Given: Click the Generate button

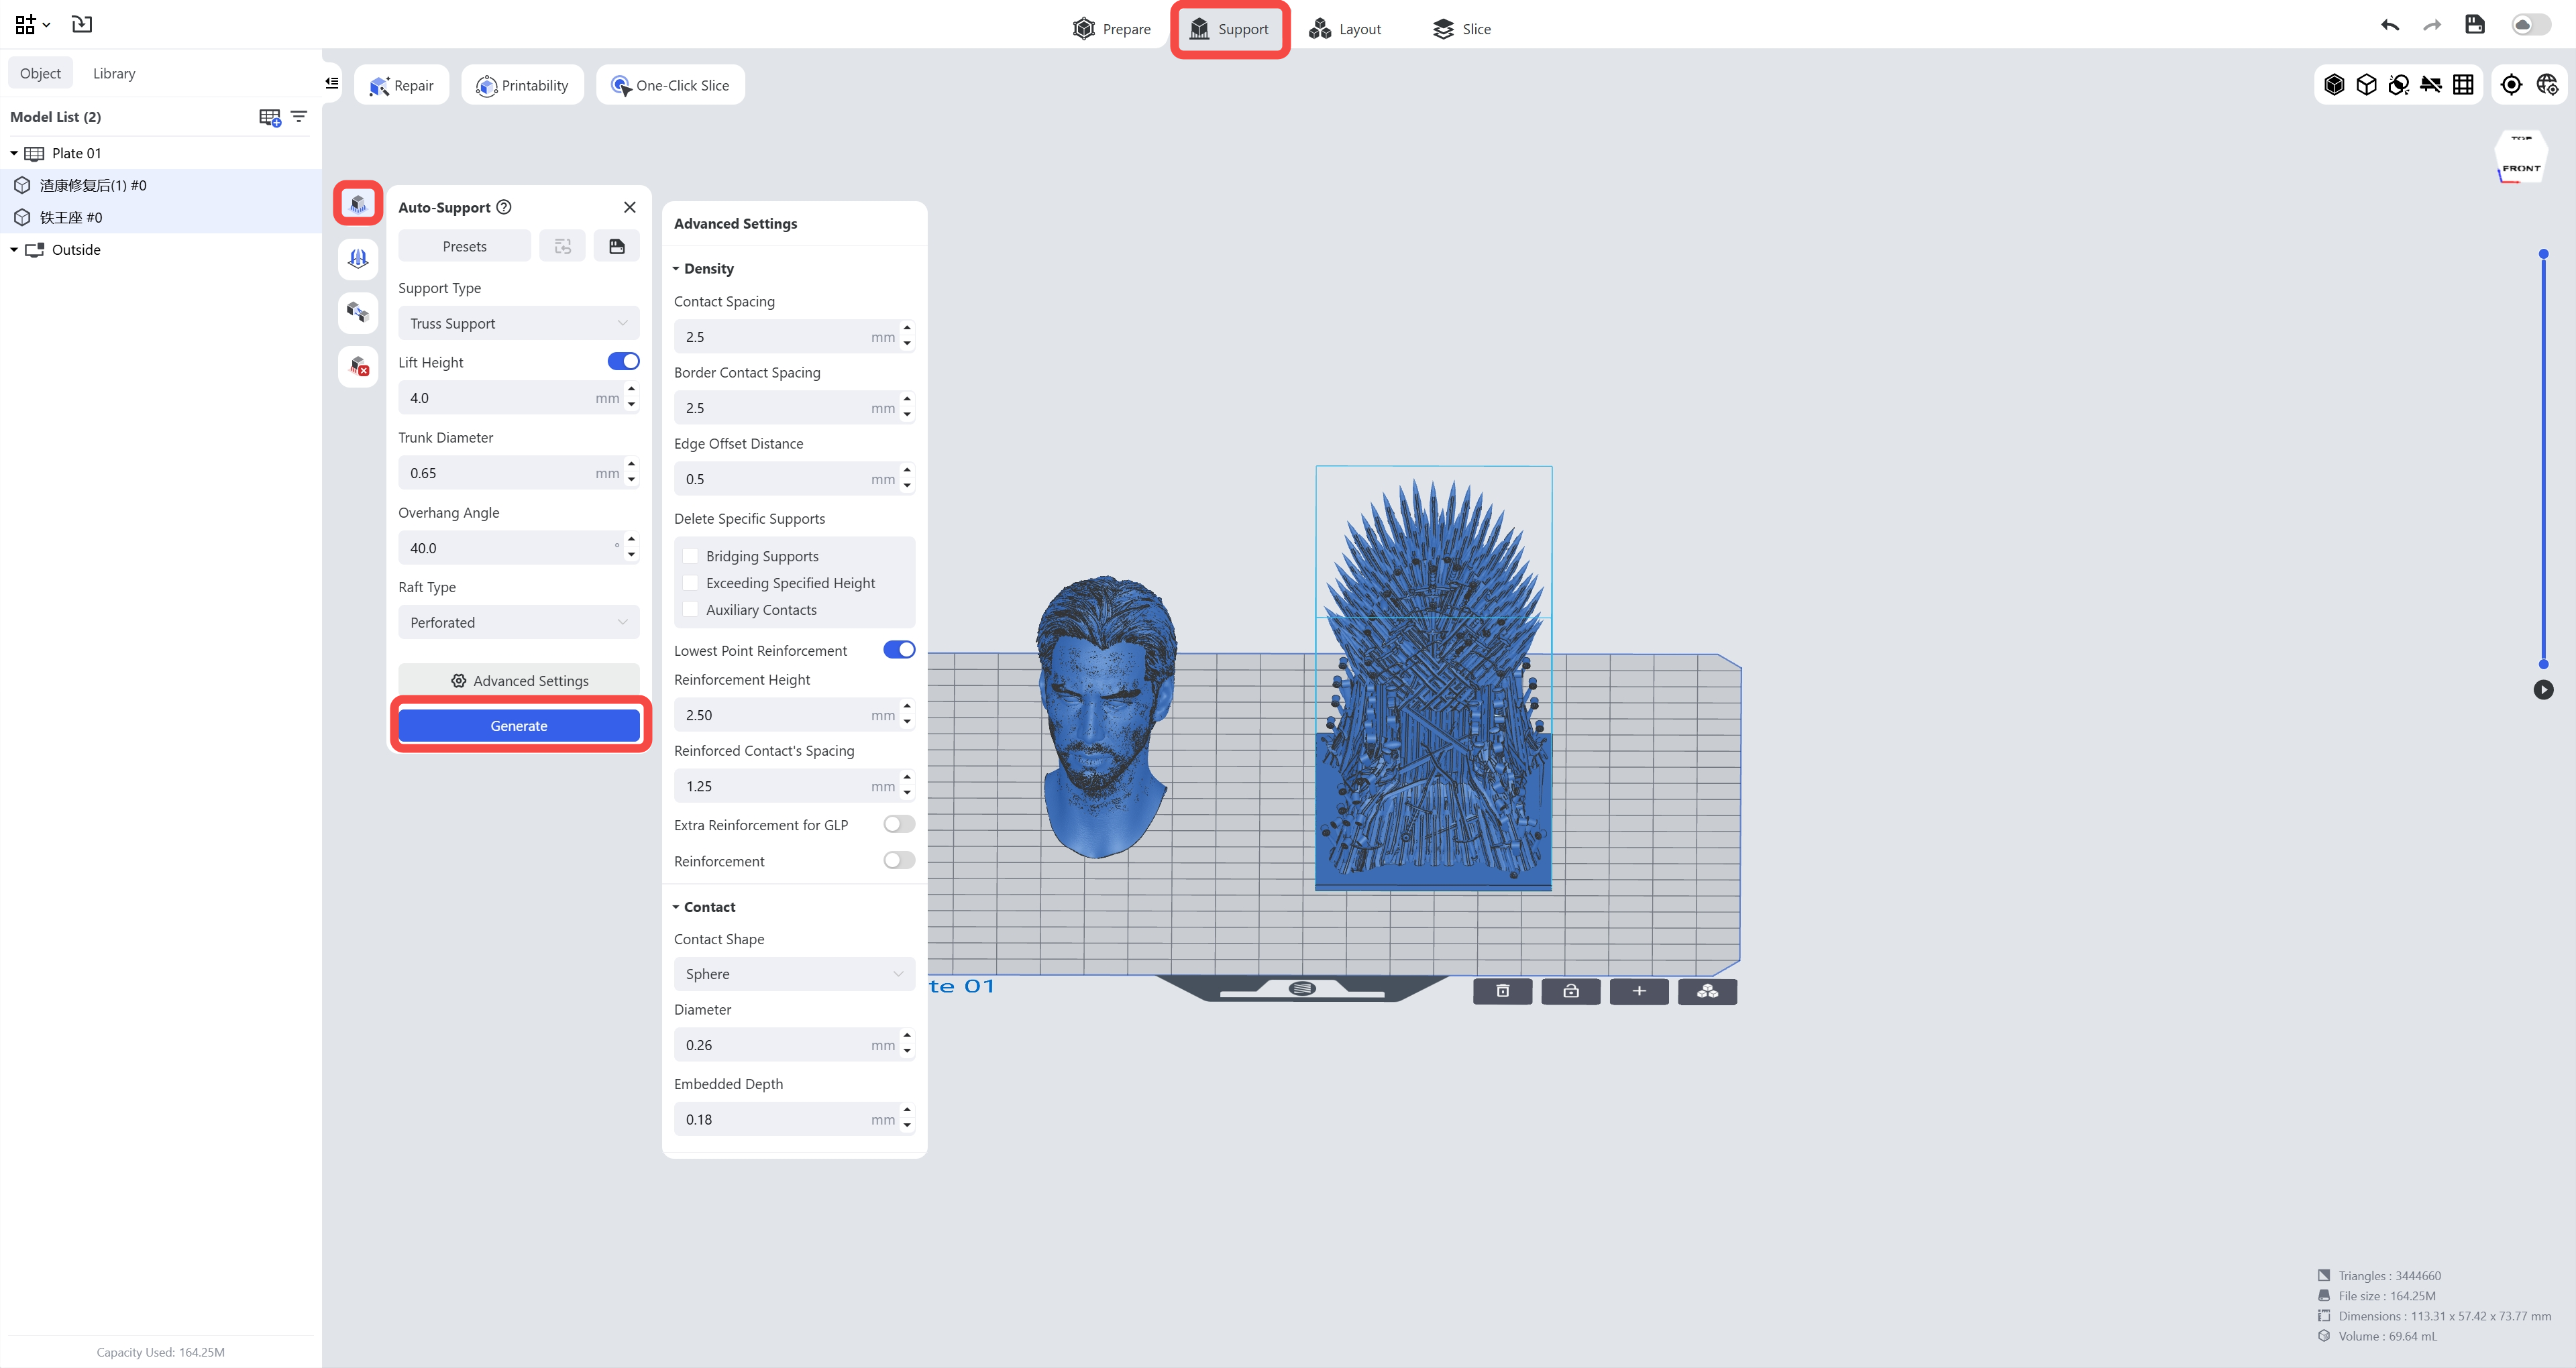Looking at the screenshot, I should (x=519, y=725).
